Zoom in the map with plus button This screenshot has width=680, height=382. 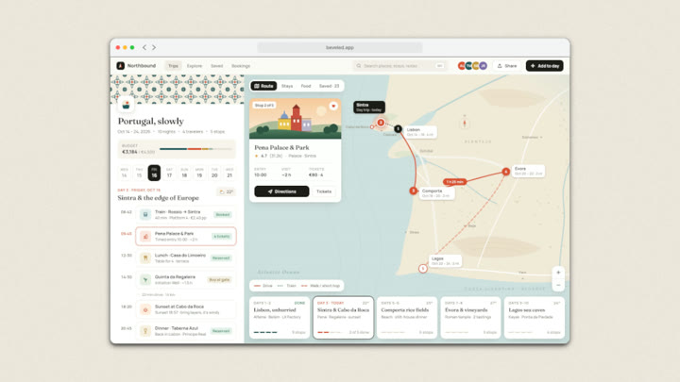point(558,273)
